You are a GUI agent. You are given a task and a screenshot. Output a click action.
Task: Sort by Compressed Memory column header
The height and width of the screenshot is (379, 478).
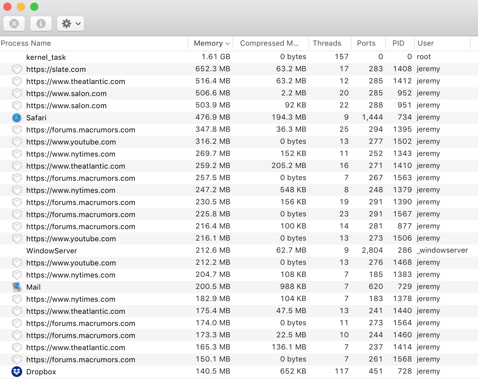click(271, 43)
